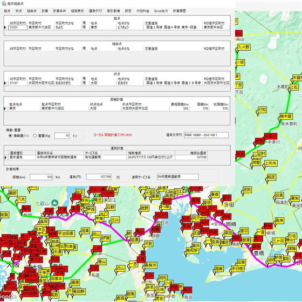Open the Excel出力 menu
This screenshot has width=302, height=302.
(x=161, y=11)
